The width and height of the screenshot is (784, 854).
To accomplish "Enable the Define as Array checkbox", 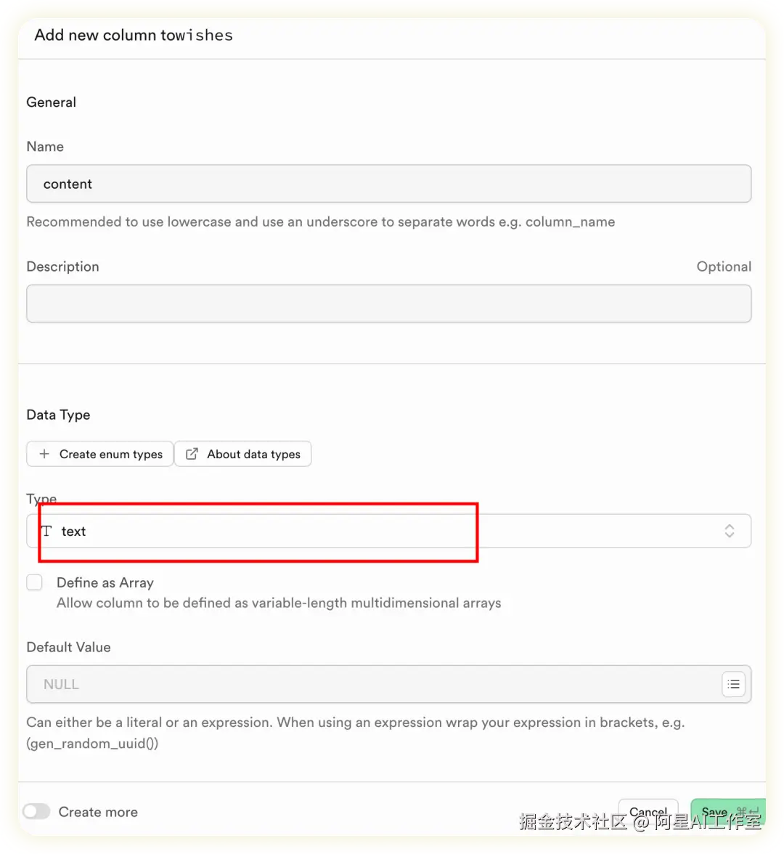I will (35, 582).
